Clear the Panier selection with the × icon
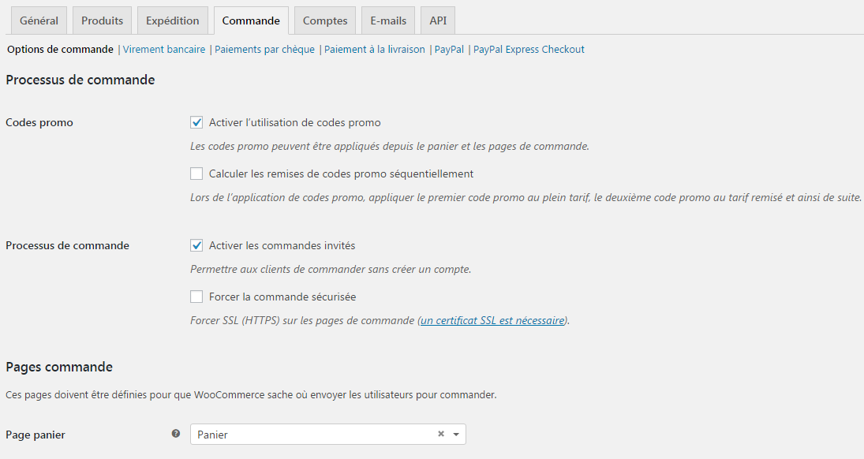This screenshot has width=864, height=459. point(439,434)
